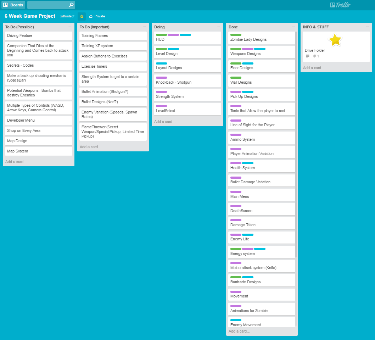Click the green label on the HUD card

[x=161, y=35]
